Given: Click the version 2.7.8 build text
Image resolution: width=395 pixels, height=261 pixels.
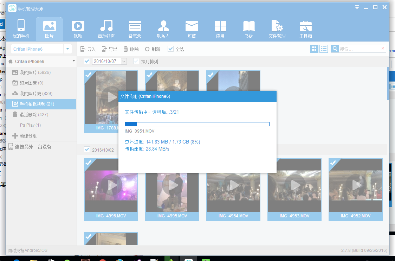Looking at the screenshot, I should coord(364,250).
